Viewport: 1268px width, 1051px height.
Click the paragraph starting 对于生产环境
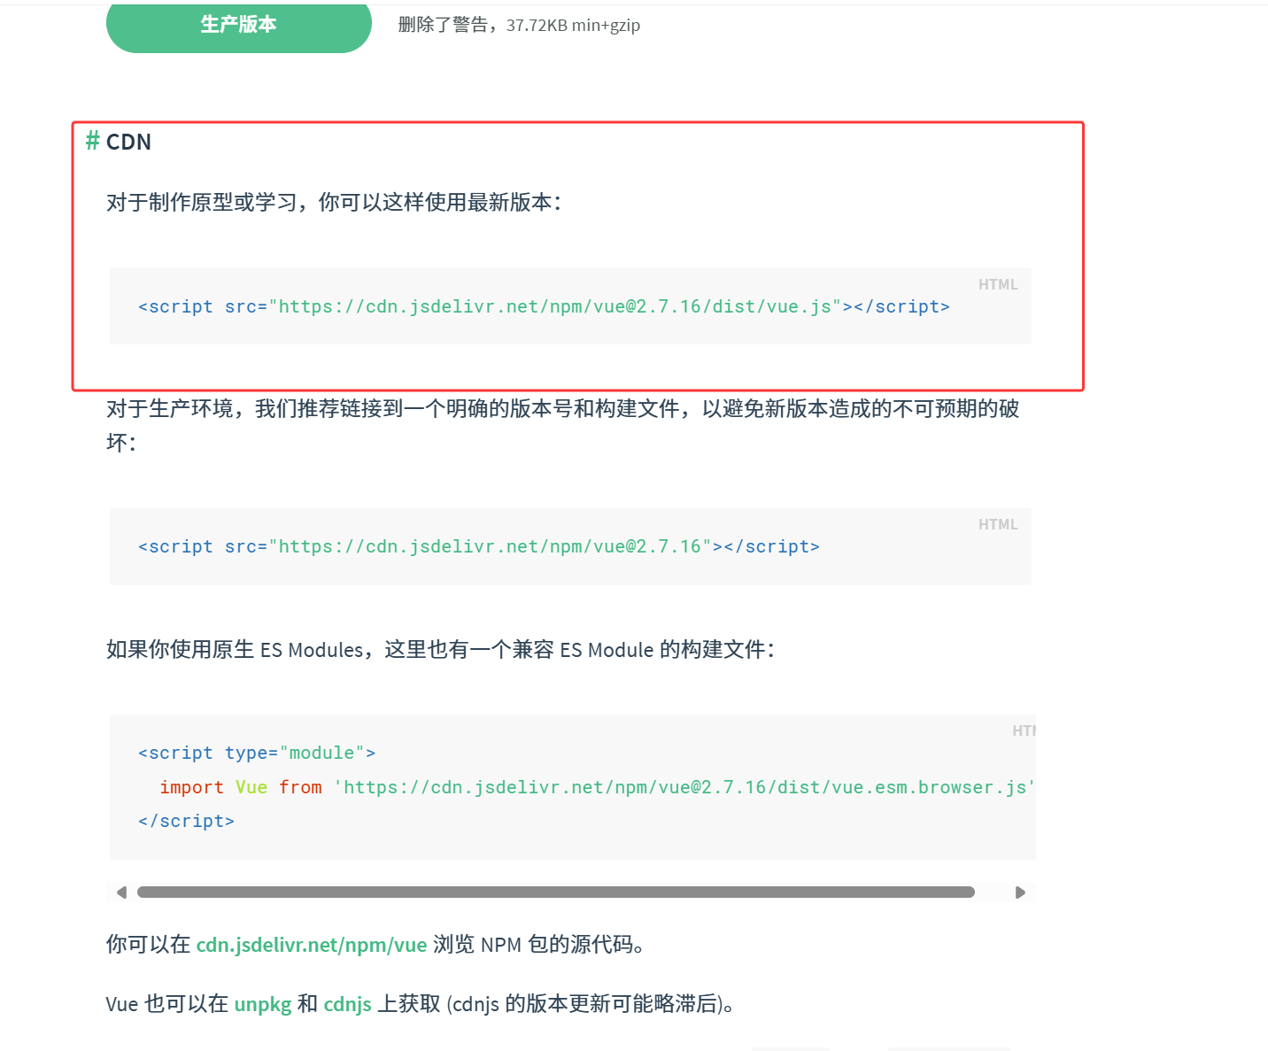[x=563, y=425]
